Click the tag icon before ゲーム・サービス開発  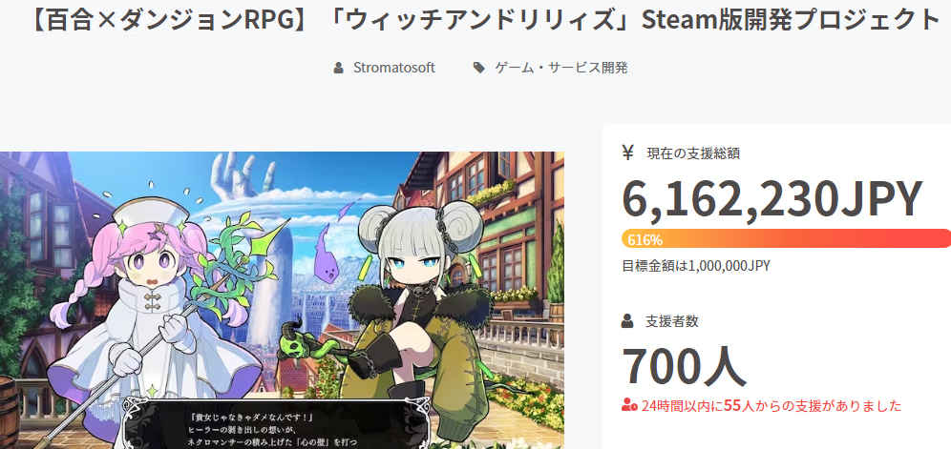(479, 68)
